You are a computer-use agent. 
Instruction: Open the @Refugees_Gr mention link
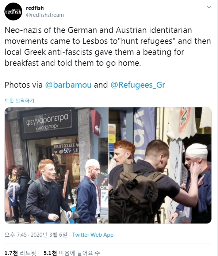click(138, 85)
